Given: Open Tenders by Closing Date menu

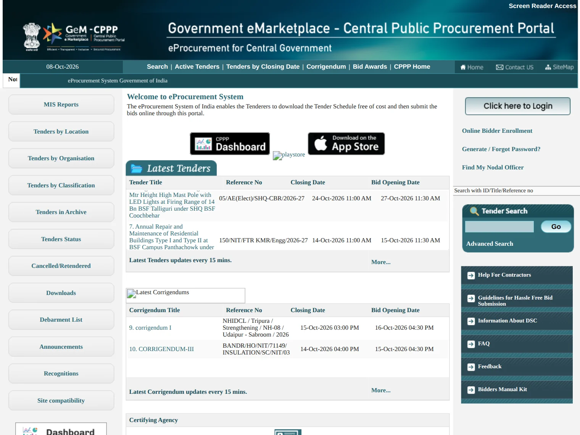Looking at the screenshot, I should click(263, 66).
